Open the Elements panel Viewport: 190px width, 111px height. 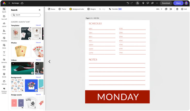tap(4, 61)
